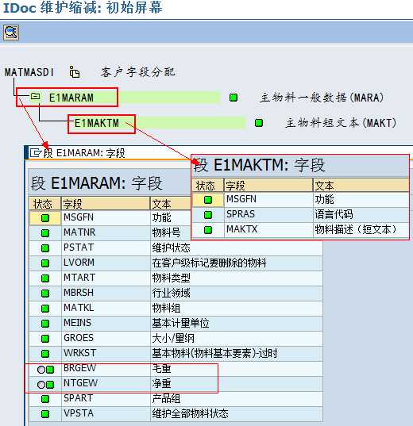Click the 主物料短文本 (MAKT) description
Screen dimensions: 413x426
(x=341, y=123)
